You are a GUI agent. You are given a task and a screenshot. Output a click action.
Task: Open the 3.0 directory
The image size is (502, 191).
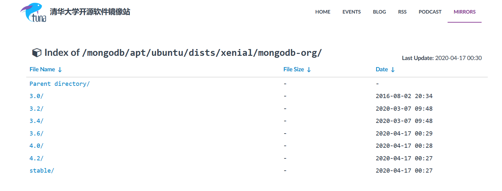click(36, 96)
